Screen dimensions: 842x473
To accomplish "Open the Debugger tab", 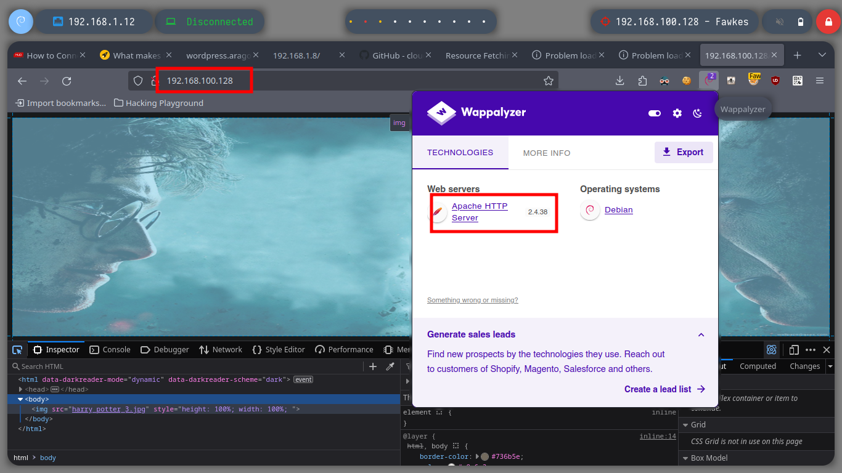I will click(165, 350).
